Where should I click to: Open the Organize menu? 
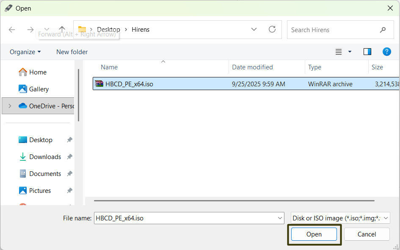point(25,52)
